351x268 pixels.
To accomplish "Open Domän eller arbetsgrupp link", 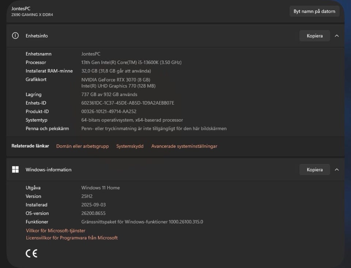I will point(82,146).
